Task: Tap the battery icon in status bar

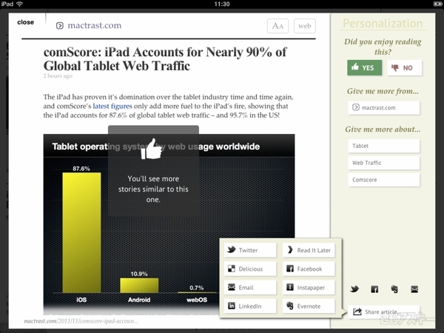Action: coord(437,4)
